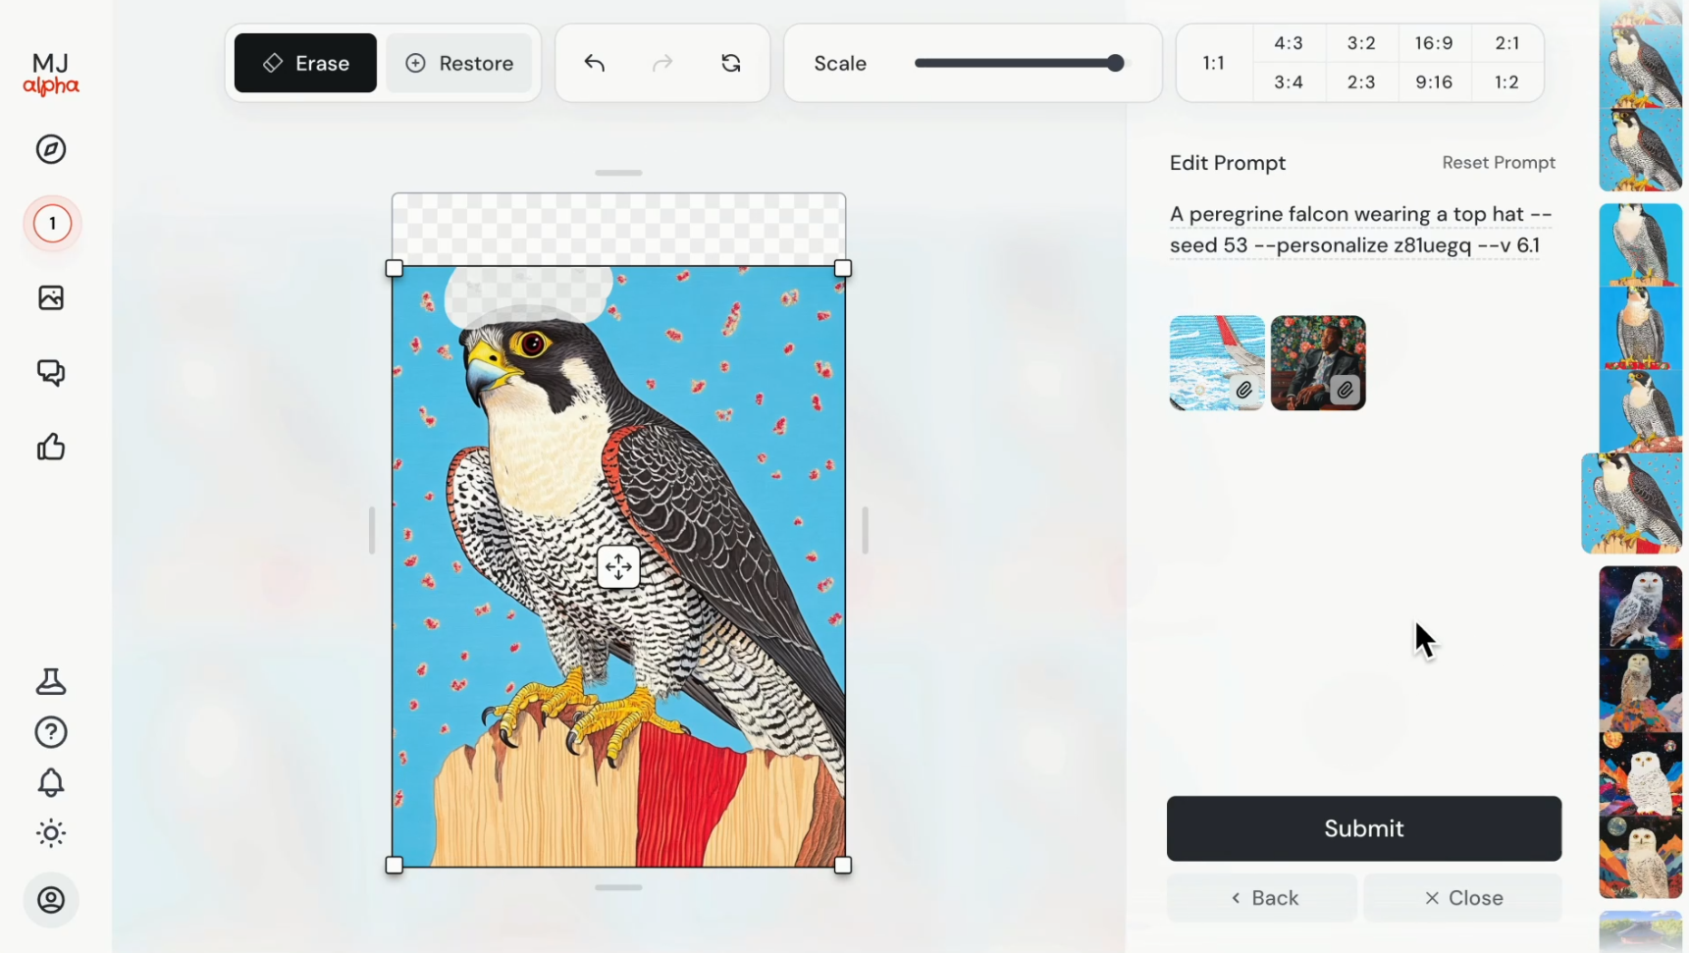The width and height of the screenshot is (1689, 953).
Task: Click the thumbs-up rating icon
Action: [x=51, y=448]
